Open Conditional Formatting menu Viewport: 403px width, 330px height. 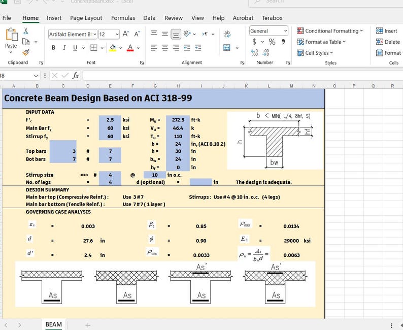click(330, 31)
